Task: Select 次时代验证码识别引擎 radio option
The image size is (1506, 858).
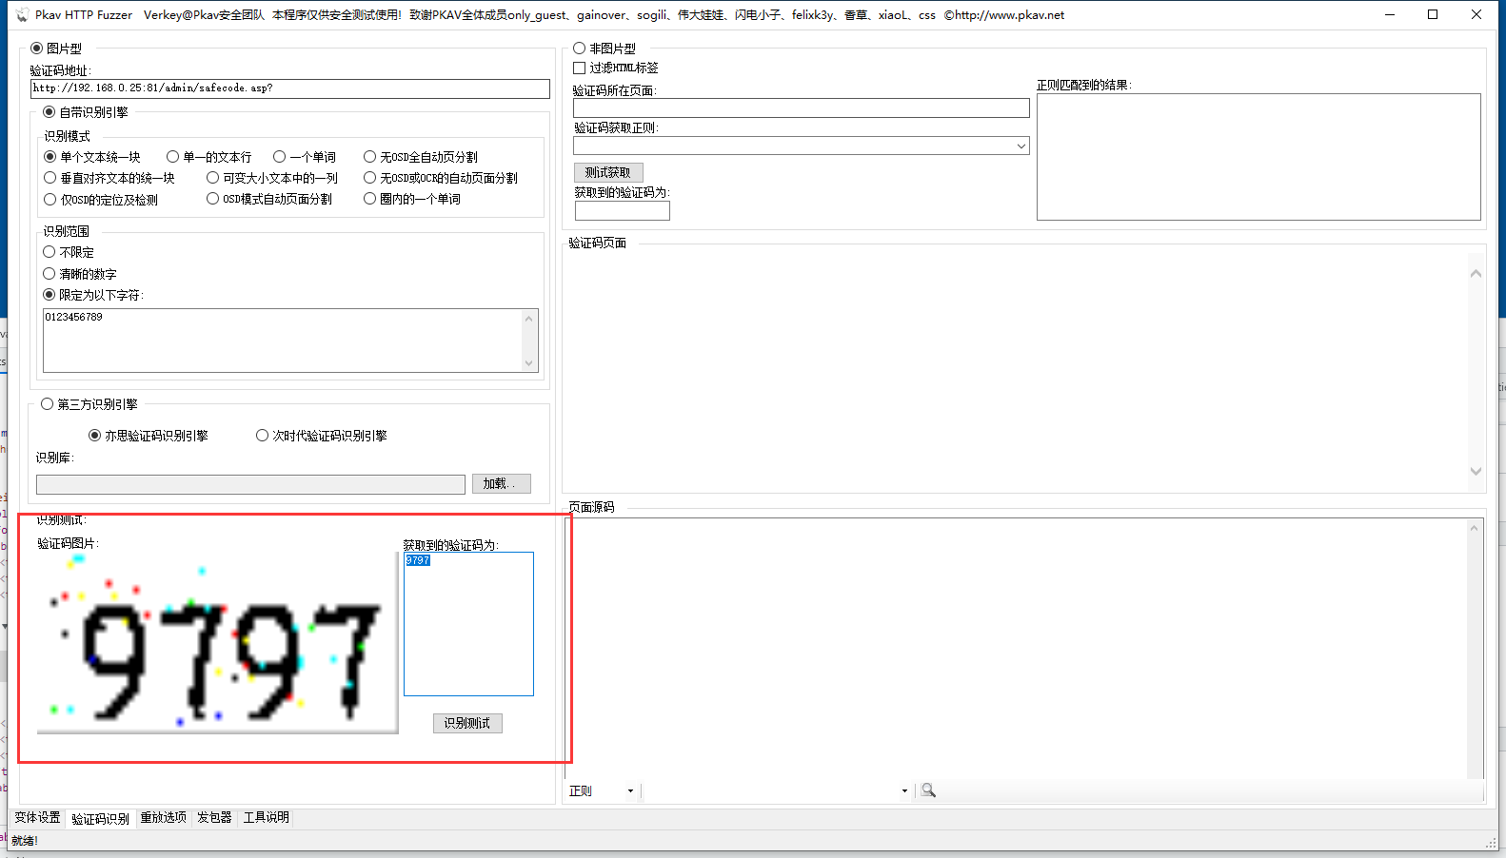Action: pyautogui.click(x=263, y=436)
